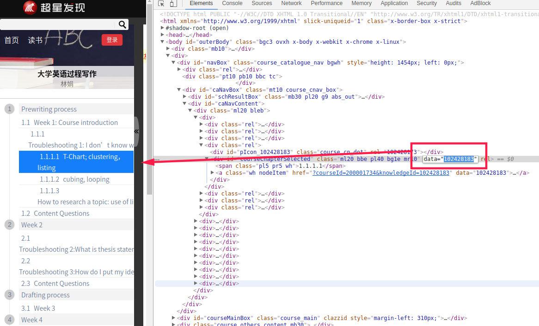Viewport: 539px width, 326px height.
Task: Open the Elements tab
Action: [x=201, y=3]
